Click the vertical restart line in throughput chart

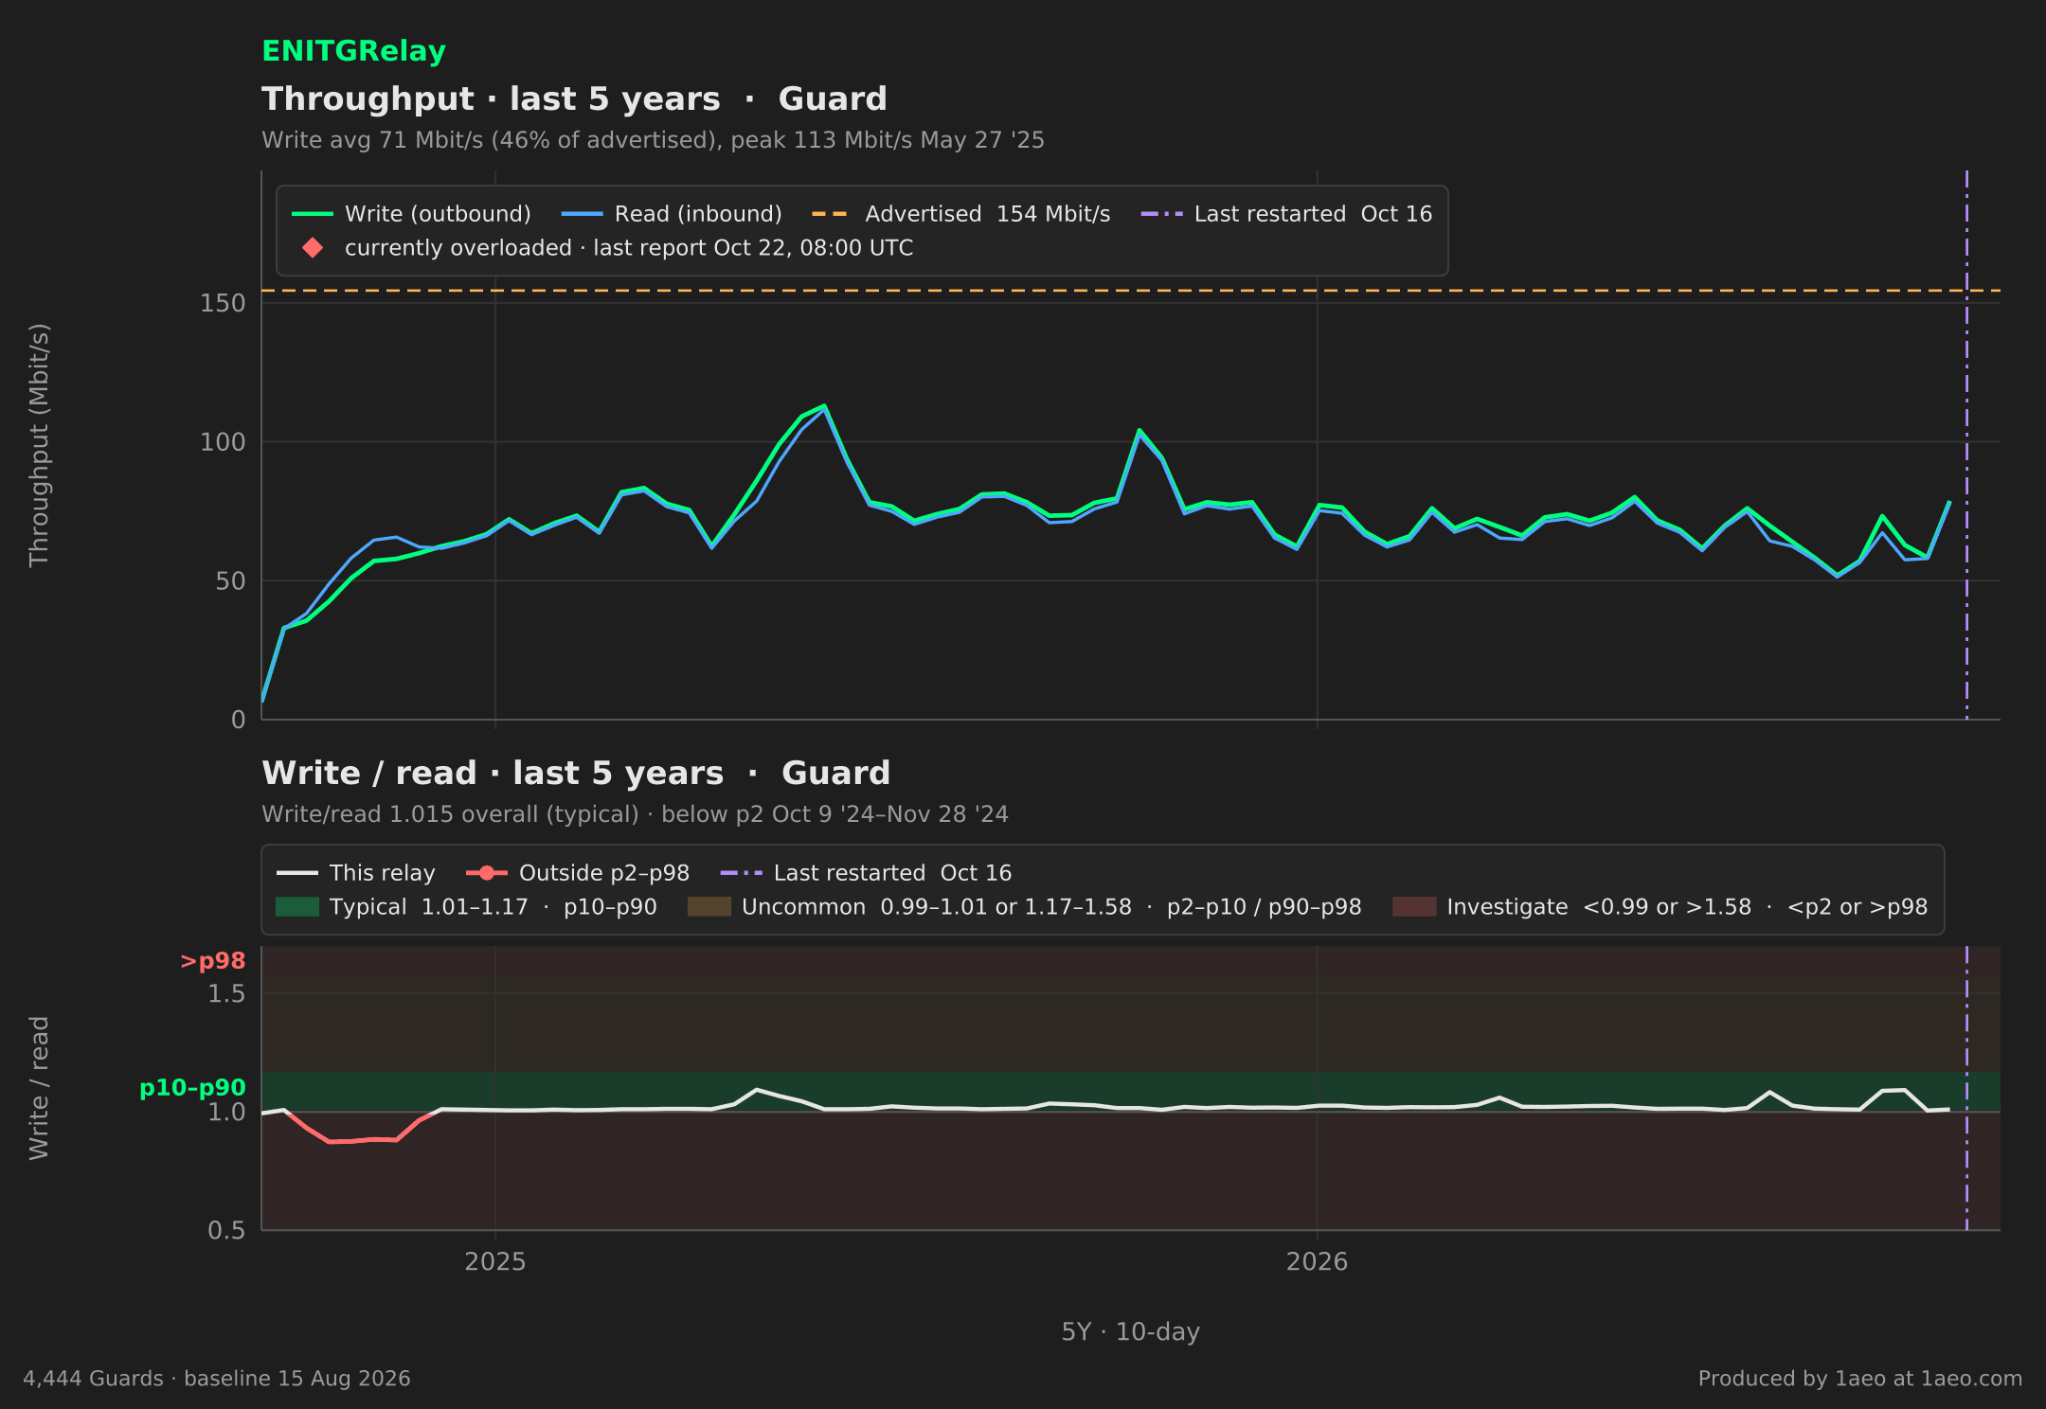point(1966,445)
